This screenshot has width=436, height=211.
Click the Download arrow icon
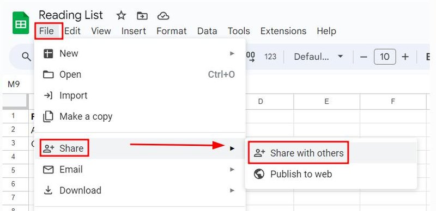coord(49,190)
